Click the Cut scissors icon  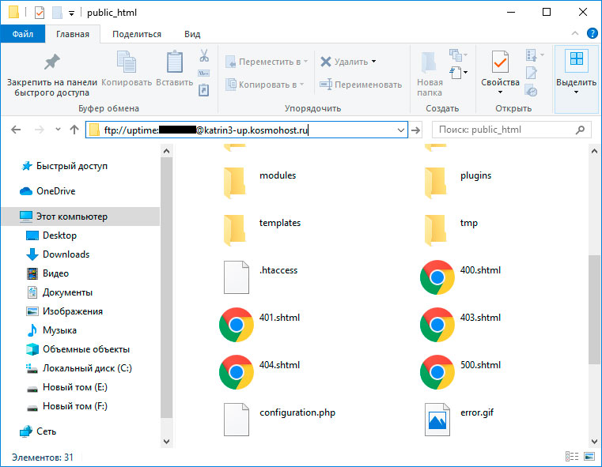204,55
